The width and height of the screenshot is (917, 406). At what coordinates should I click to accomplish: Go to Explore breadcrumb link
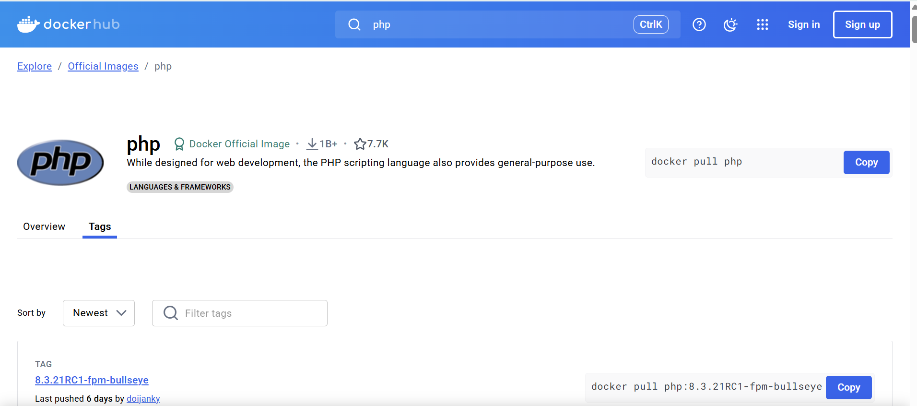(35, 66)
